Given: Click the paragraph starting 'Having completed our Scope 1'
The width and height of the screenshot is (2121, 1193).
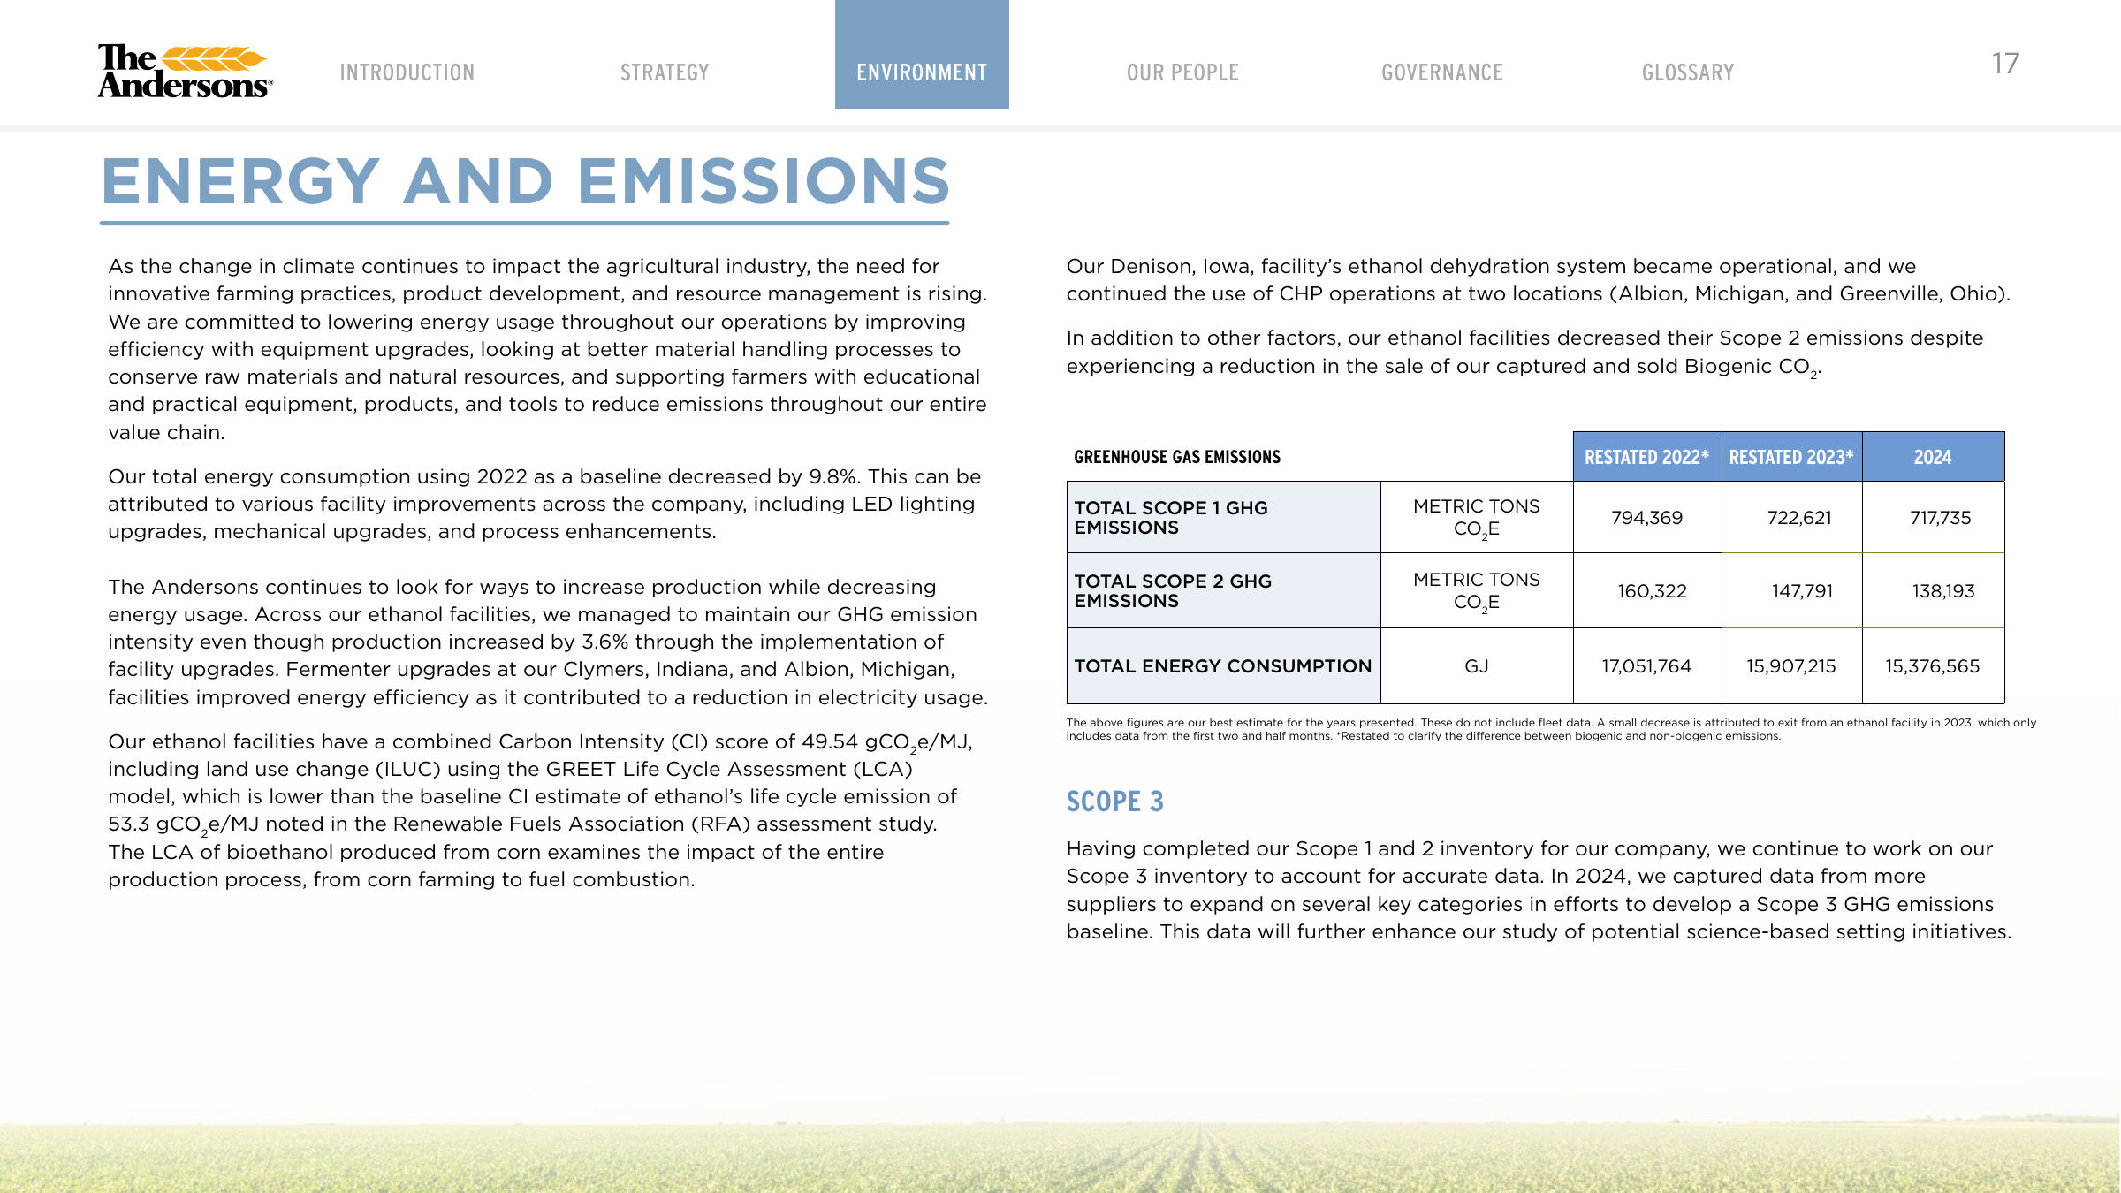Looking at the screenshot, I should pyautogui.click(x=1539, y=890).
